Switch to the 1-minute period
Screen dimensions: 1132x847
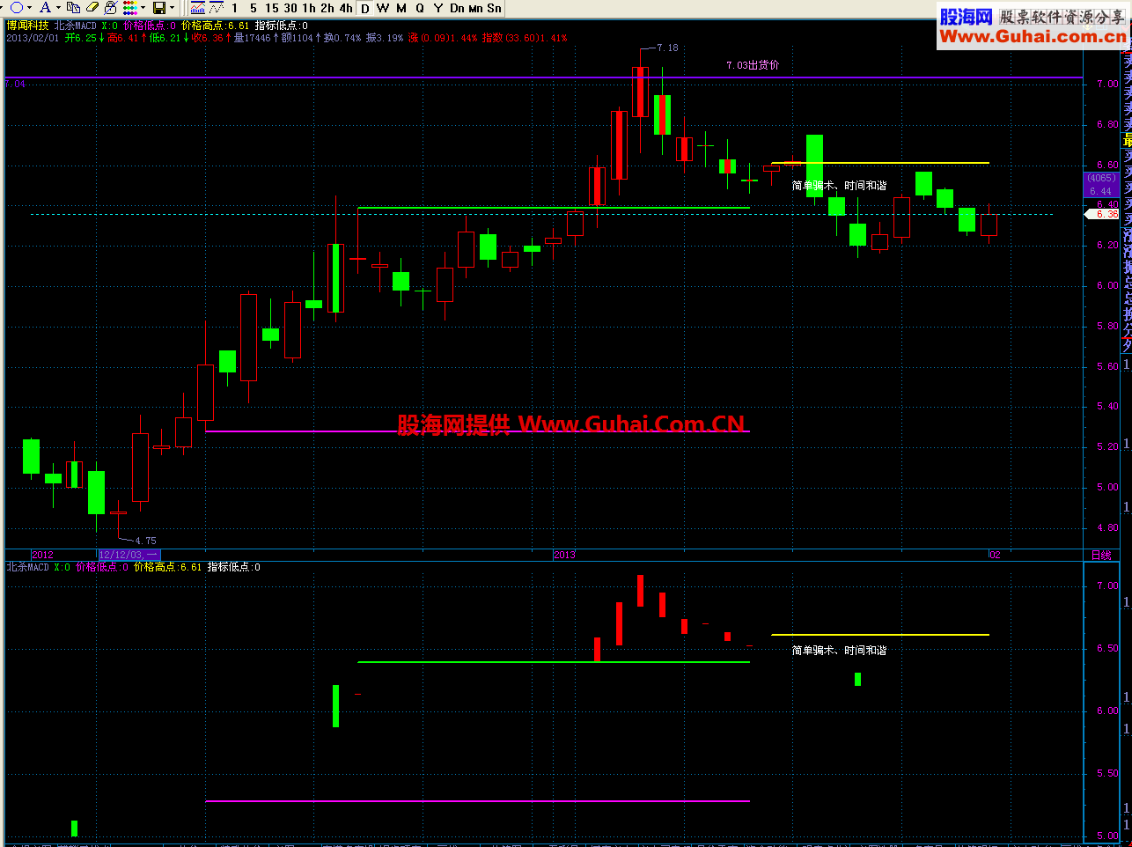[235, 8]
